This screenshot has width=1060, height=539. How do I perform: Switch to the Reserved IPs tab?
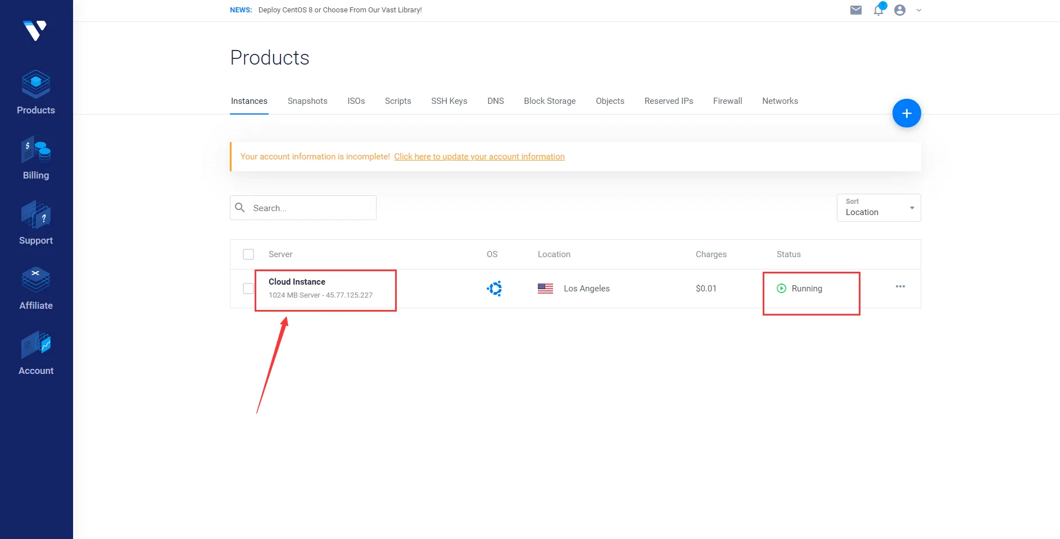669,101
